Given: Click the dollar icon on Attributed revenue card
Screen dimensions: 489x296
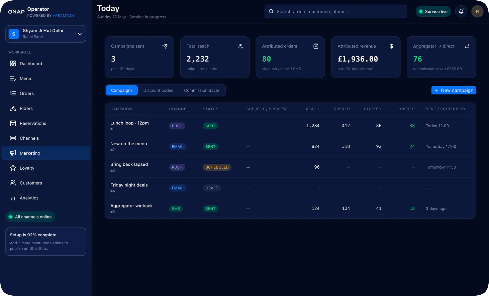Looking at the screenshot, I should pos(391,46).
